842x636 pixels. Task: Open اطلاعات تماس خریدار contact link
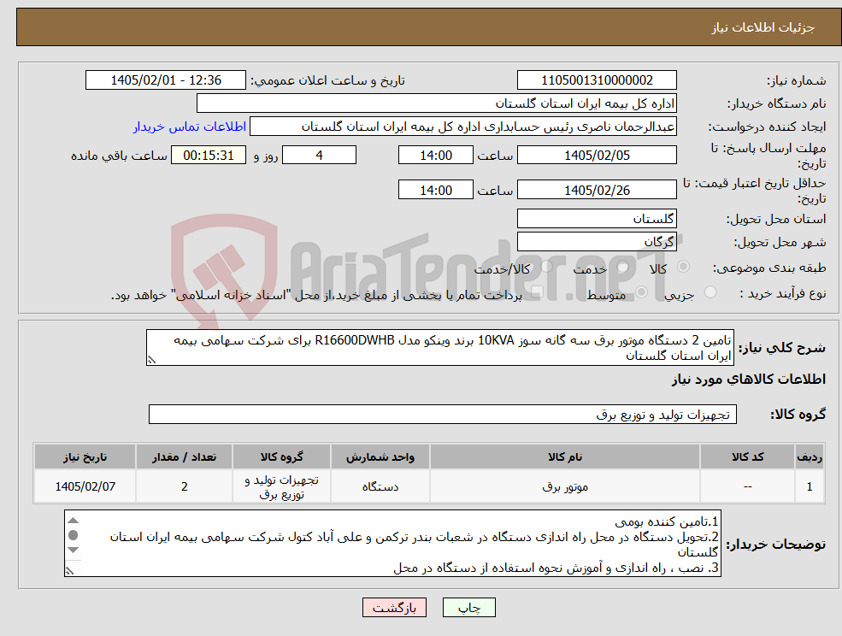coord(190,127)
